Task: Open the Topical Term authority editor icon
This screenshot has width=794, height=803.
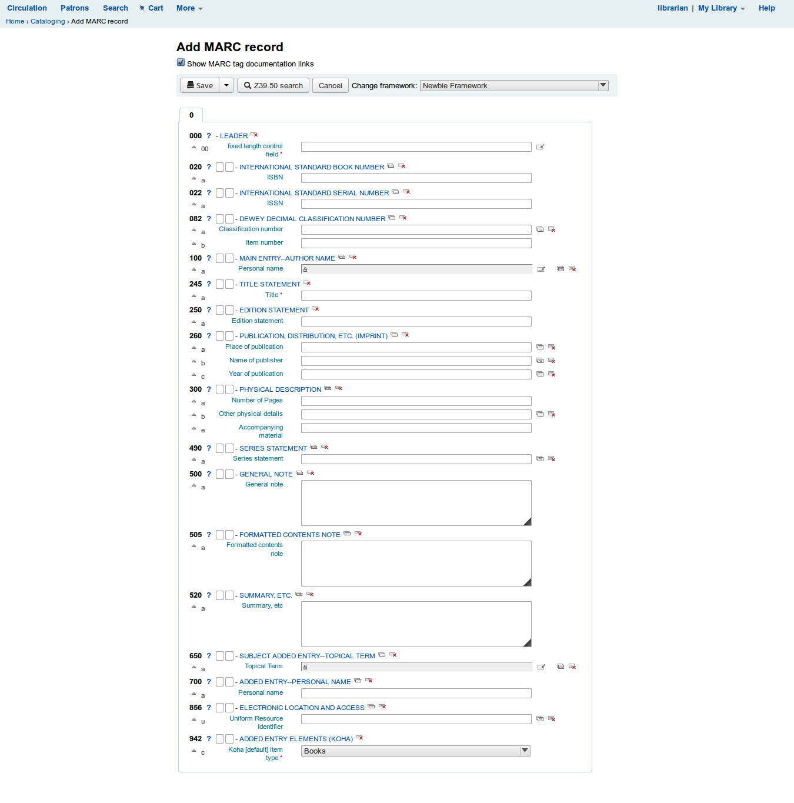Action: (541, 667)
